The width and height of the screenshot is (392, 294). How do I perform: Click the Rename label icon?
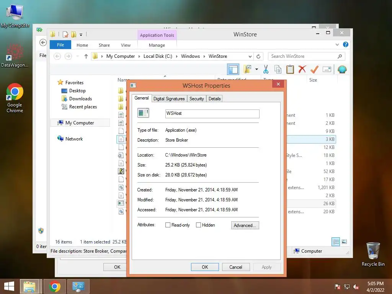tap(327, 69)
